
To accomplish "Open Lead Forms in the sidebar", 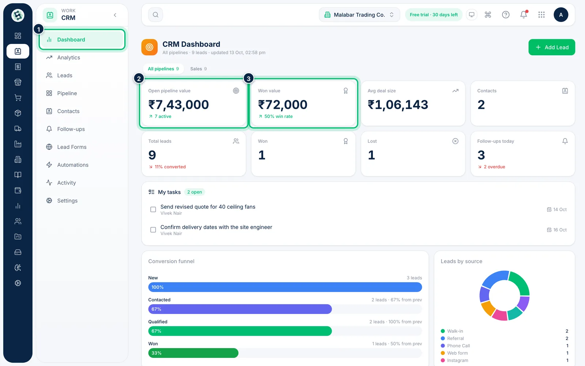I will pyautogui.click(x=82, y=147).
